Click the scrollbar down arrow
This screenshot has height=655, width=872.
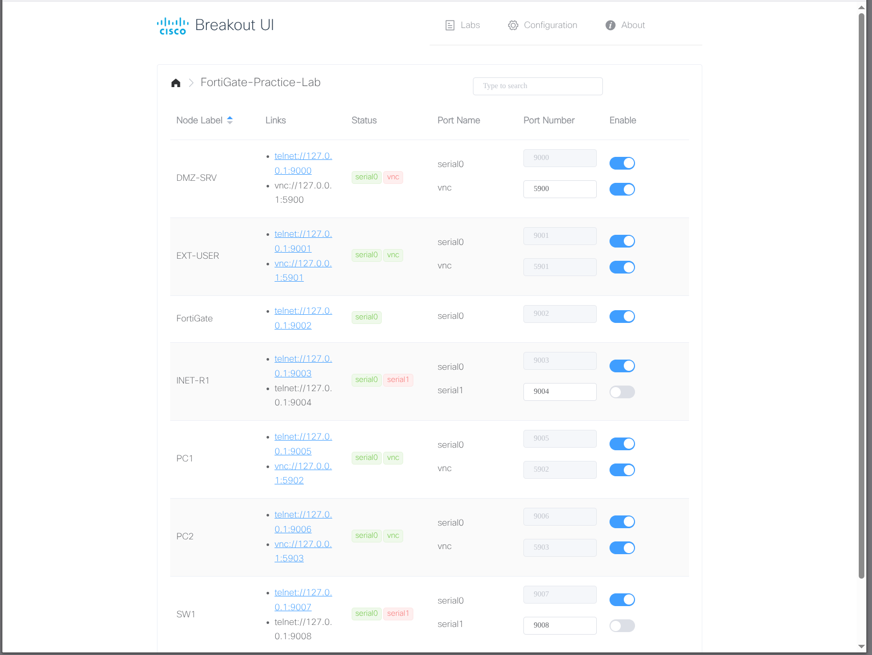click(861, 647)
